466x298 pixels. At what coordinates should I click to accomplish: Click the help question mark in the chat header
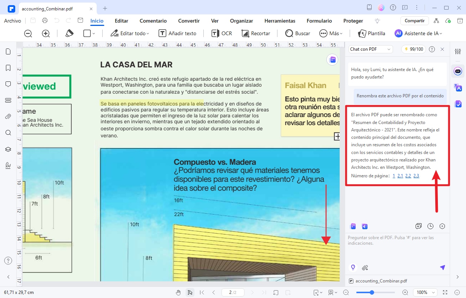[432, 49]
